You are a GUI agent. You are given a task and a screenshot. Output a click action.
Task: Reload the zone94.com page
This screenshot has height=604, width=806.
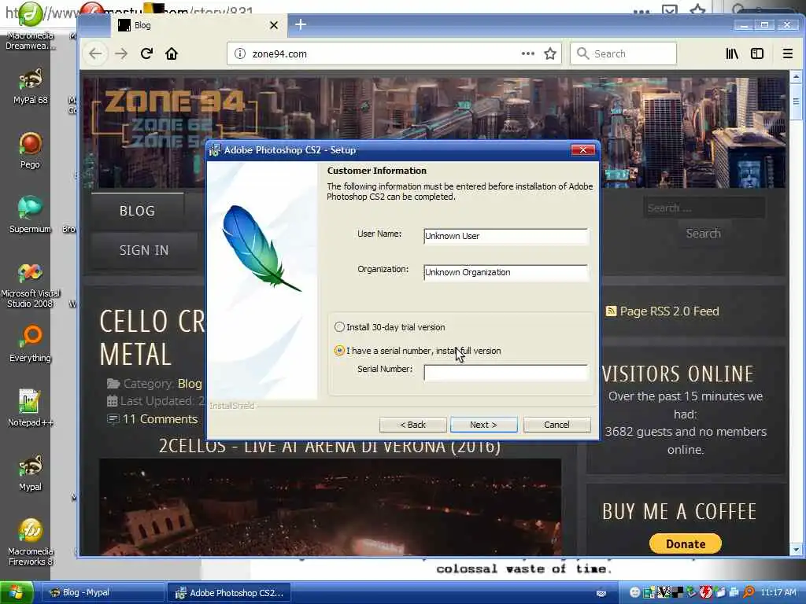(x=146, y=53)
